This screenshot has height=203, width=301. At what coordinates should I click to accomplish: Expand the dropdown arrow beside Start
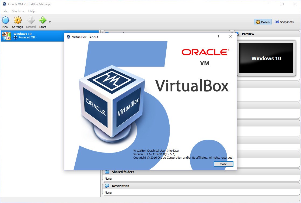(50, 22)
